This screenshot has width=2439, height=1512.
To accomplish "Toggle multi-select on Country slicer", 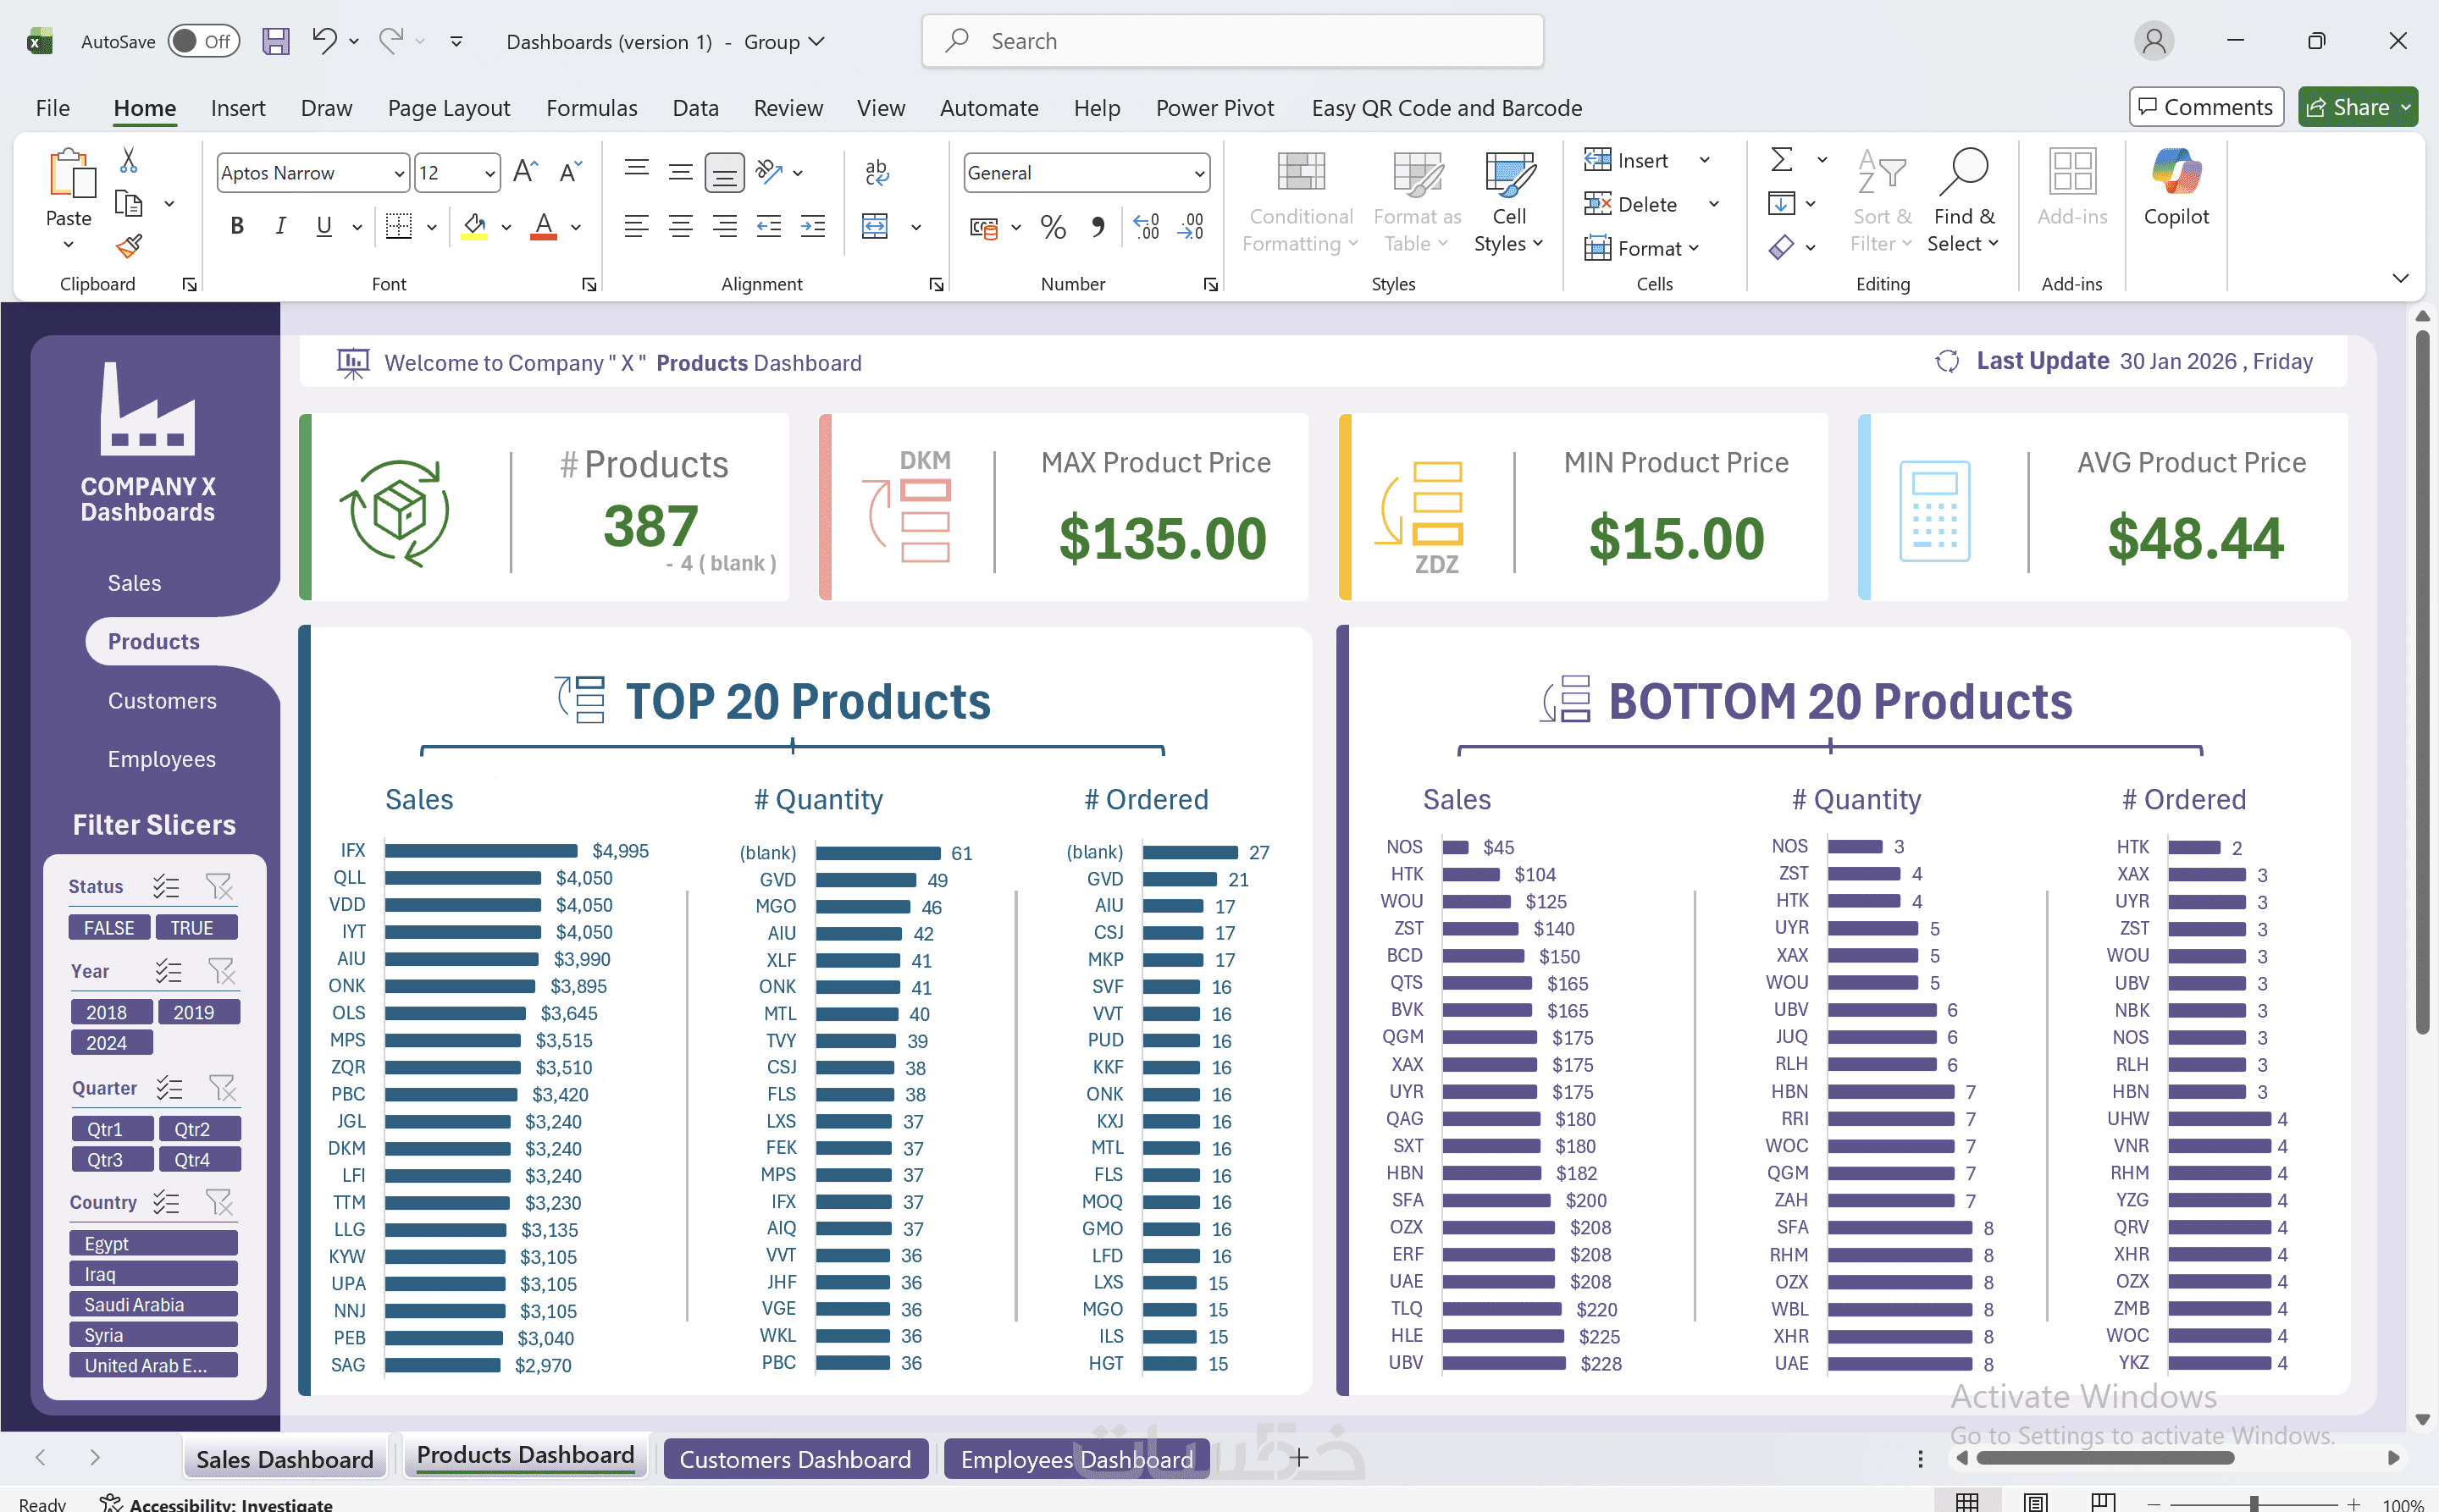I will click(166, 1202).
